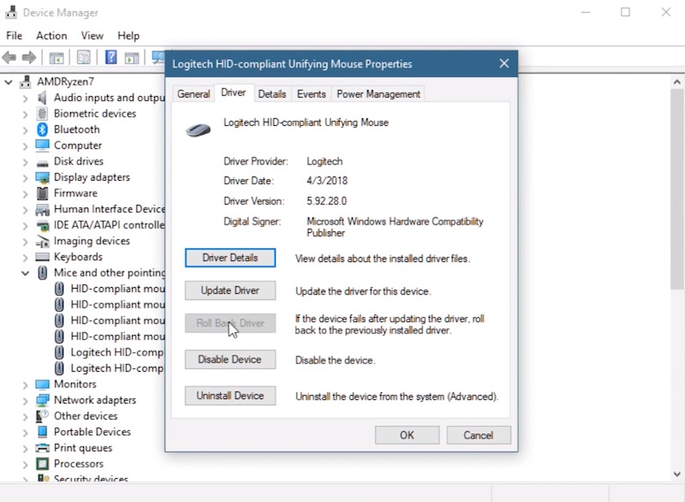
Task: Switch to the Details tab
Action: point(271,94)
